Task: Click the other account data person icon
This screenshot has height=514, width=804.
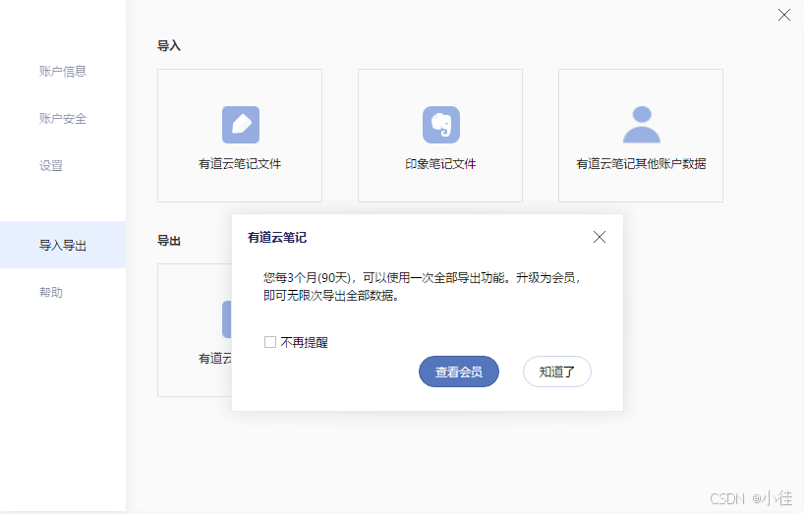Action: 642,125
